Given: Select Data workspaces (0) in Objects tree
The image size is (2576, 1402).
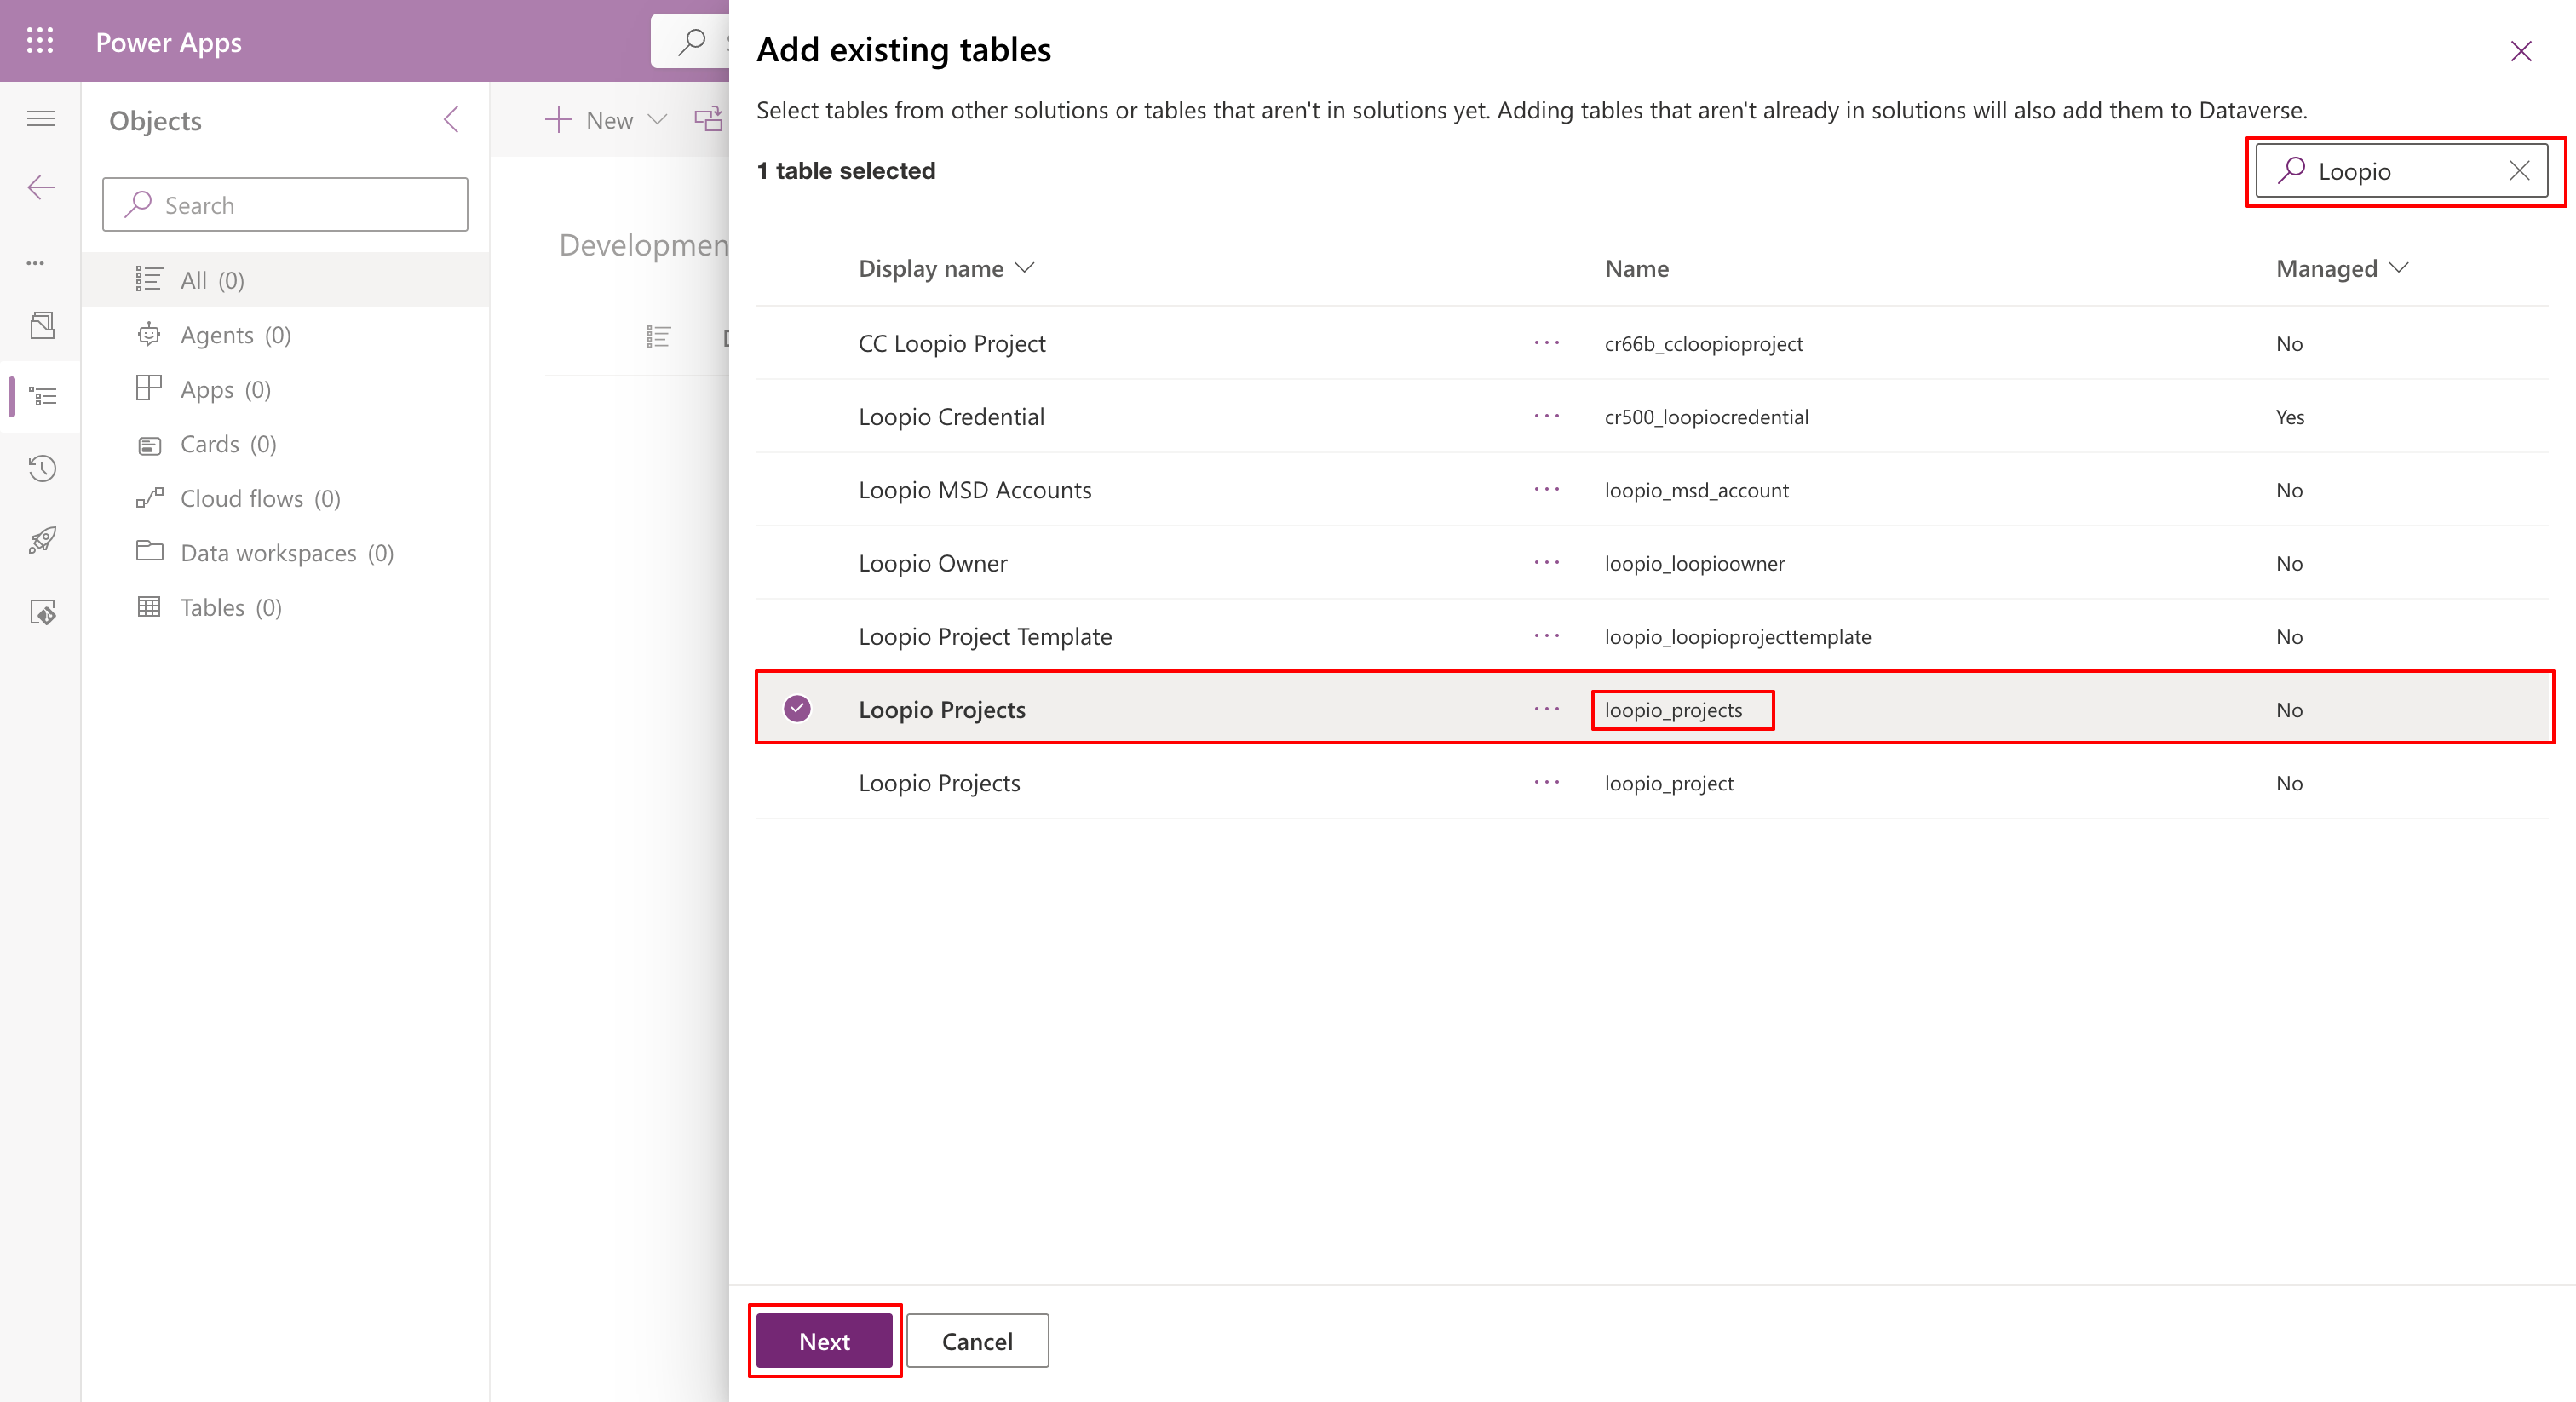Looking at the screenshot, I should click(x=287, y=553).
